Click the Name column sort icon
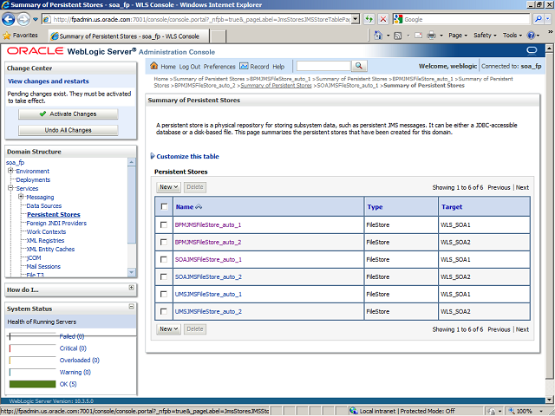 [x=199, y=207]
